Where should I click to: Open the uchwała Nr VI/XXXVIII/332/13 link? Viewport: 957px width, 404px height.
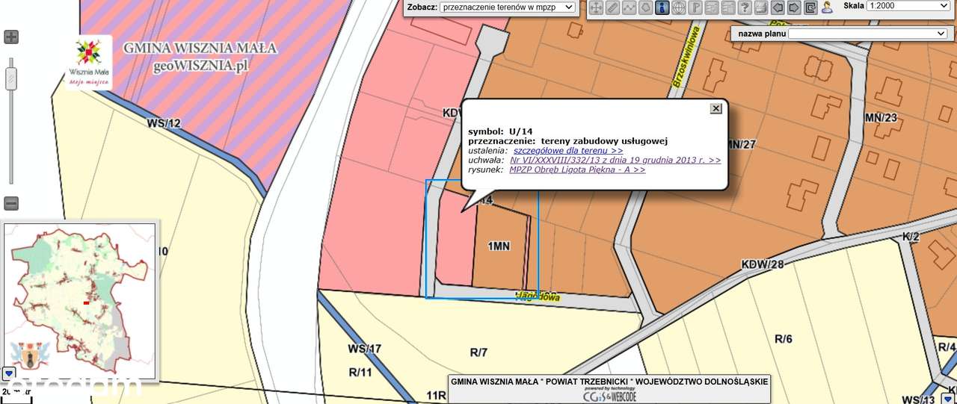pyautogui.click(x=615, y=160)
